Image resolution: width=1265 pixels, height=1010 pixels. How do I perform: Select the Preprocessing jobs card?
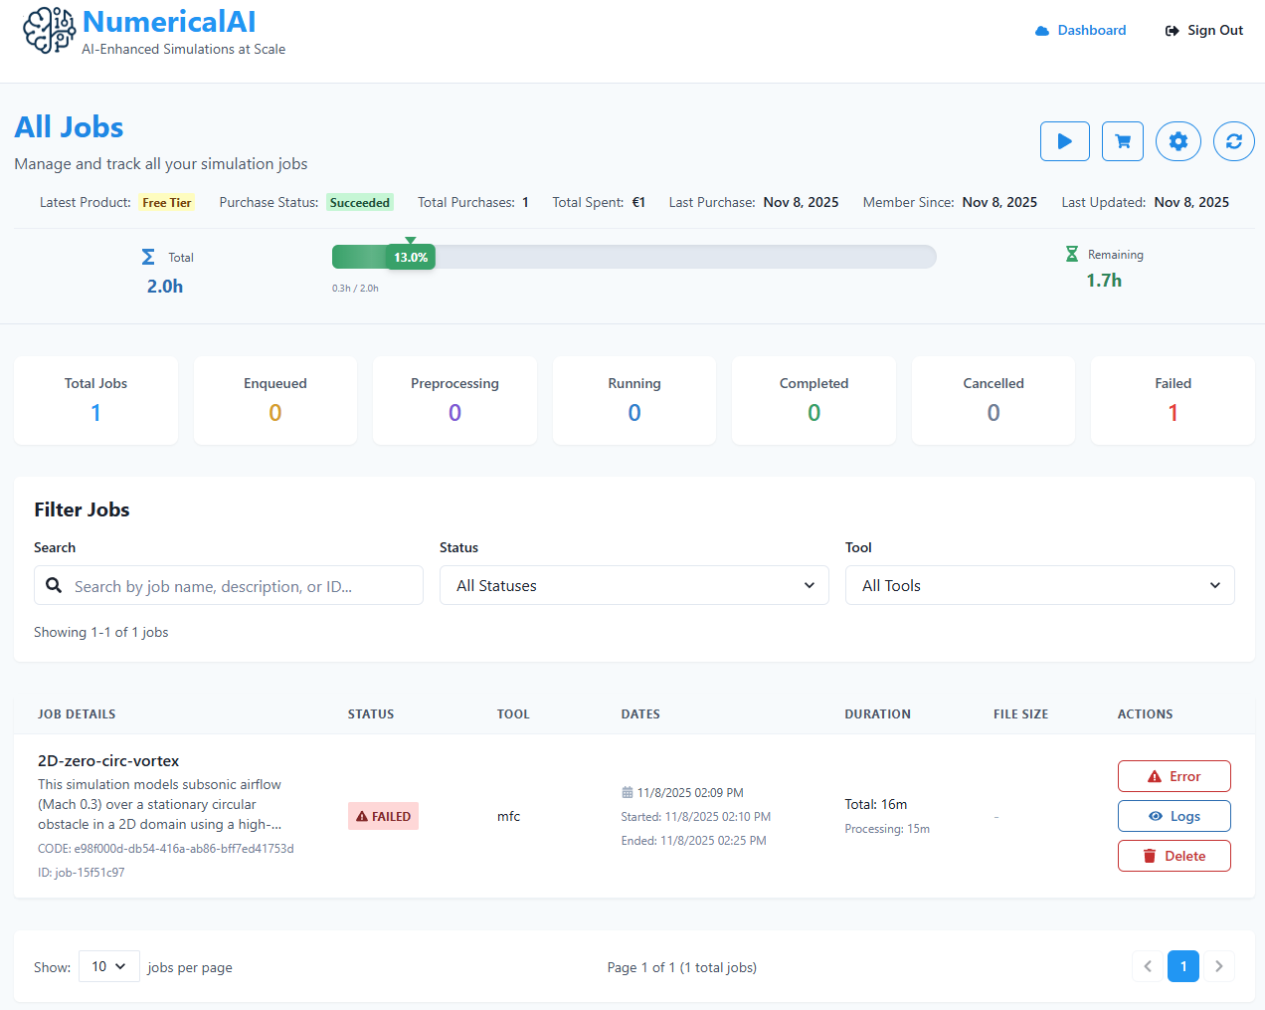454,400
